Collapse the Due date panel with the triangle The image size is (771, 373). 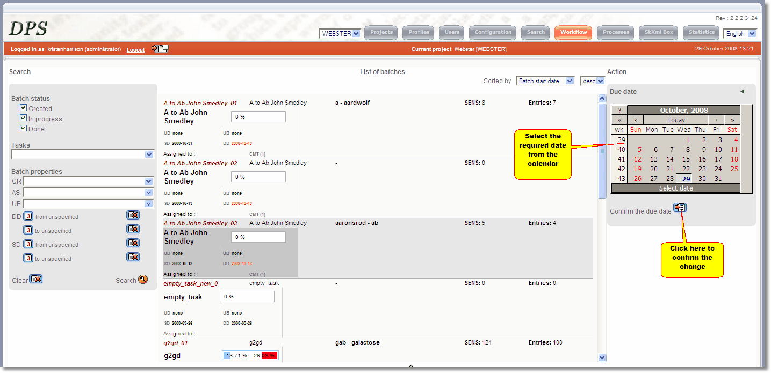[742, 92]
